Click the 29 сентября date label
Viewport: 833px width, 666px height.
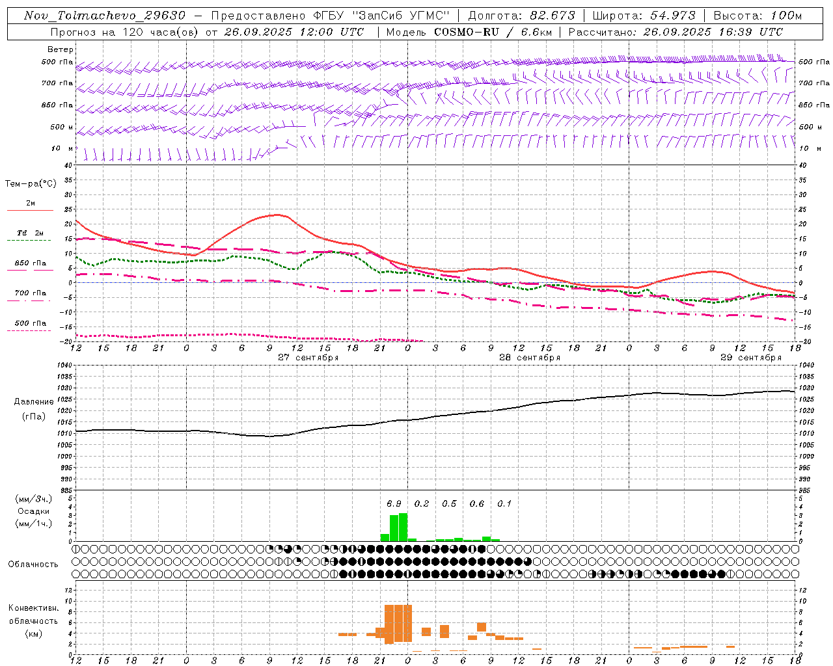[x=750, y=358]
